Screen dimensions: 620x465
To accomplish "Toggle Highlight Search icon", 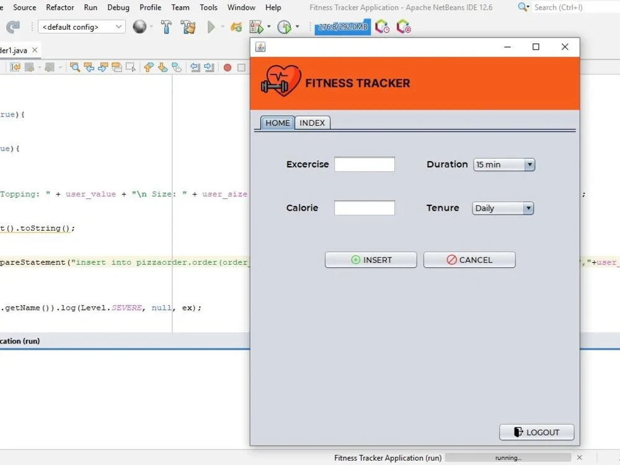I will 117,67.
